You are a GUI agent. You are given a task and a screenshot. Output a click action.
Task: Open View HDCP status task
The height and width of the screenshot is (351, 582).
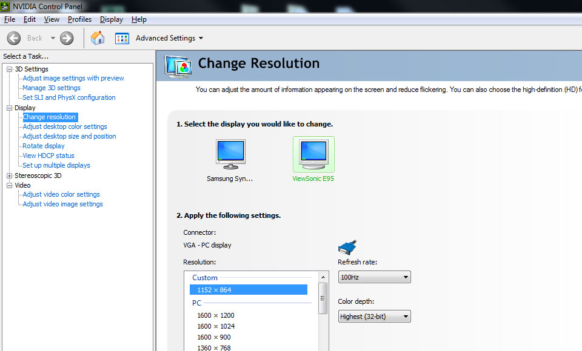coord(48,156)
